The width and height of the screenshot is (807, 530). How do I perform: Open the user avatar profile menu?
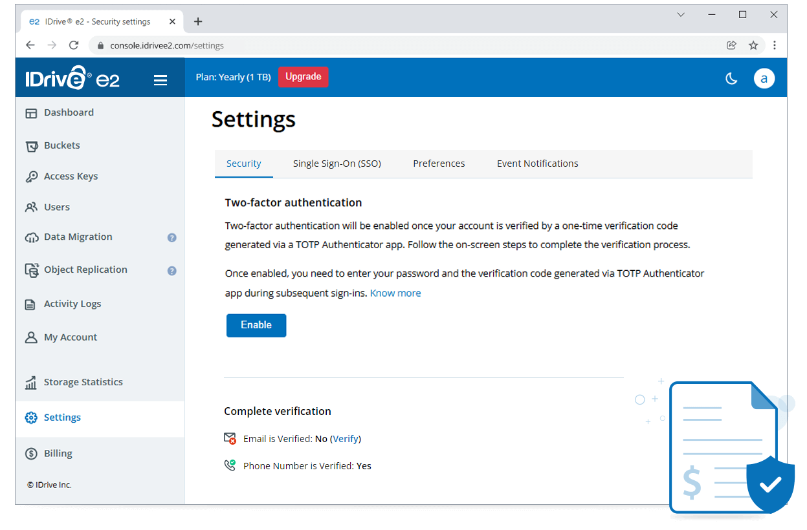click(x=764, y=79)
